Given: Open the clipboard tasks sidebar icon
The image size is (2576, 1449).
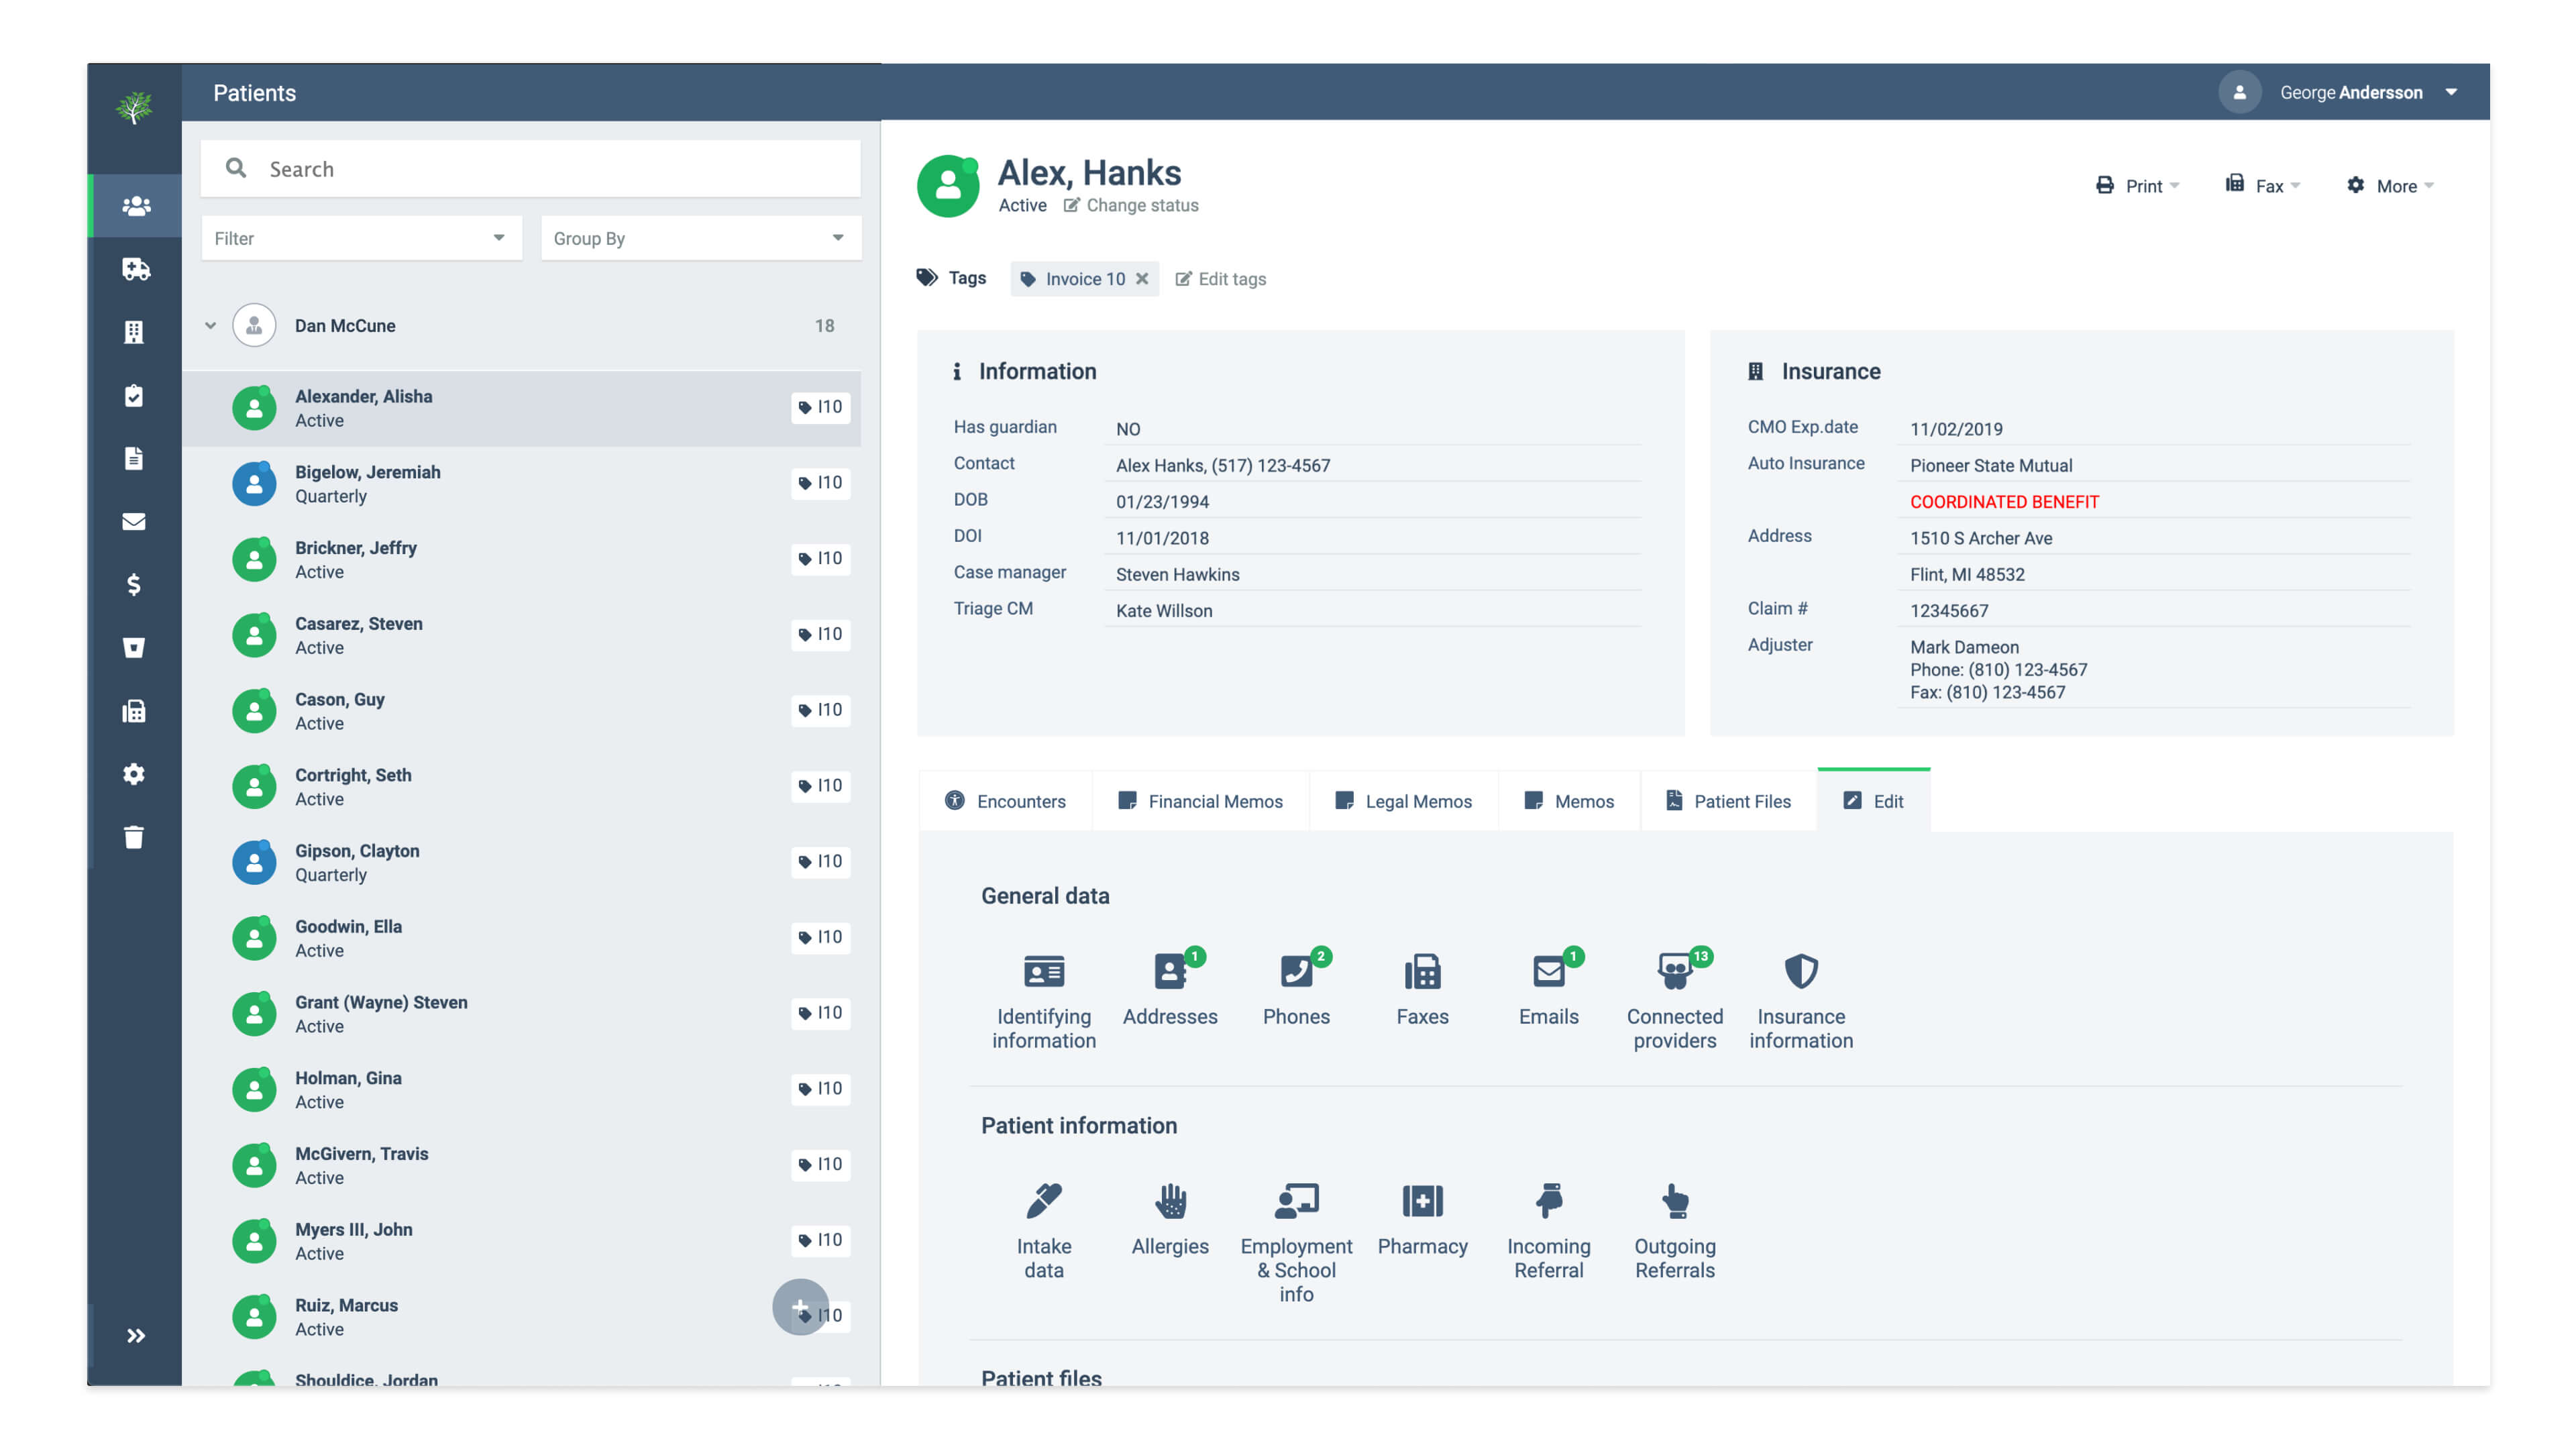Looking at the screenshot, I should pos(134,395).
